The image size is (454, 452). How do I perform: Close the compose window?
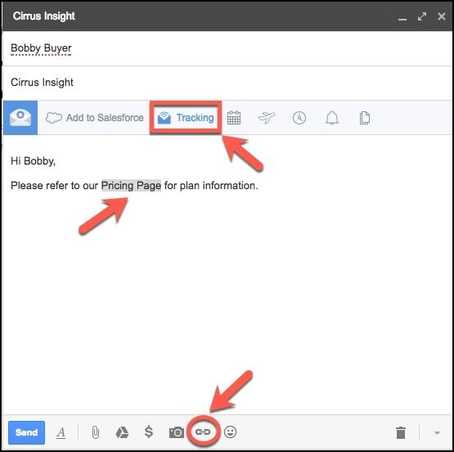pyautogui.click(x=442, y=16)
